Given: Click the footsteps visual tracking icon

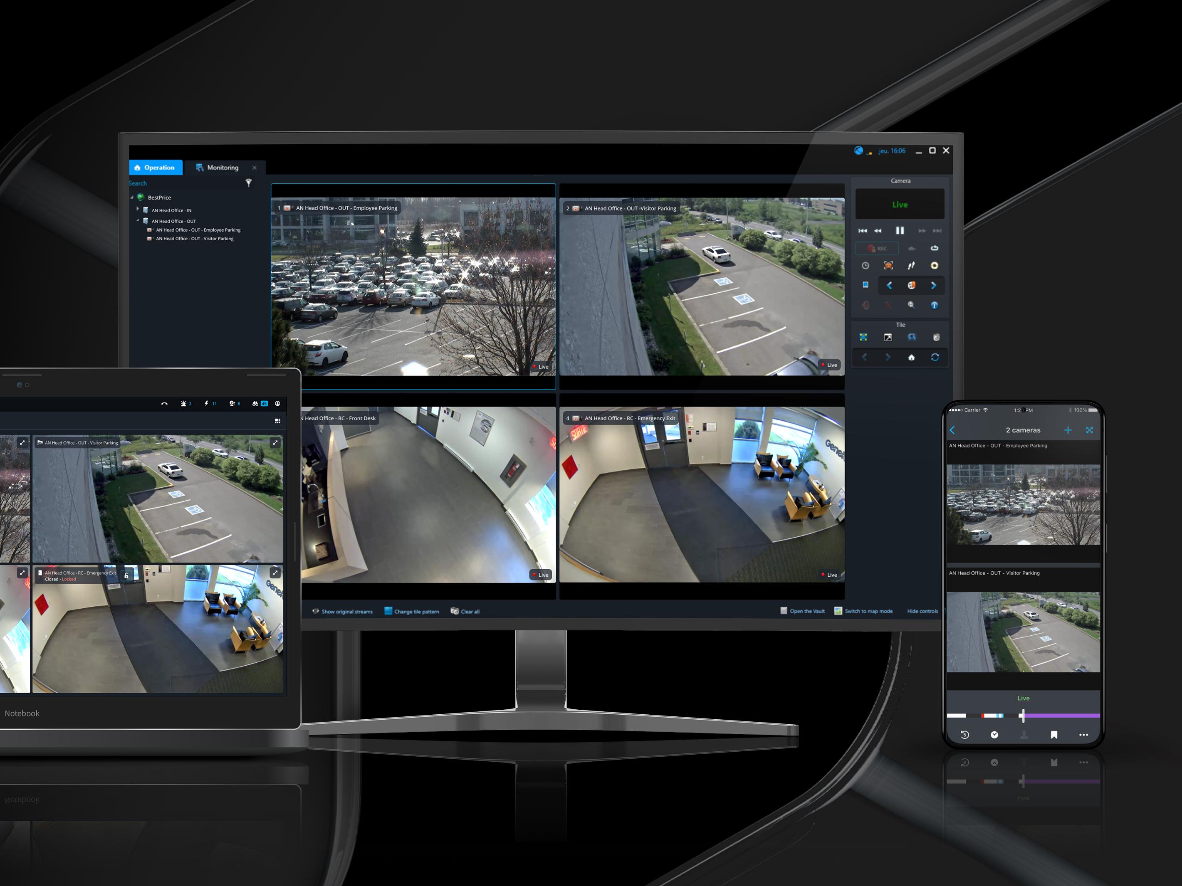Looking at the screenshot, I should pyautogui.click(x=911, y=265).
